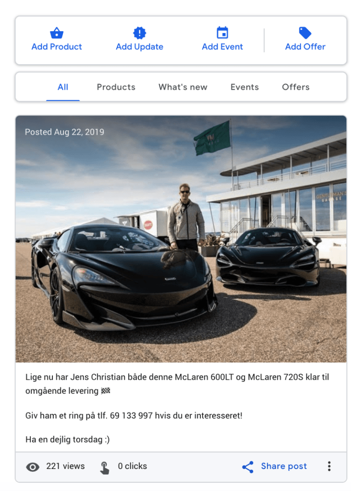Viewport: 351px width, 491px height.
Task: Select the All tab
Action: coord(63,87)
